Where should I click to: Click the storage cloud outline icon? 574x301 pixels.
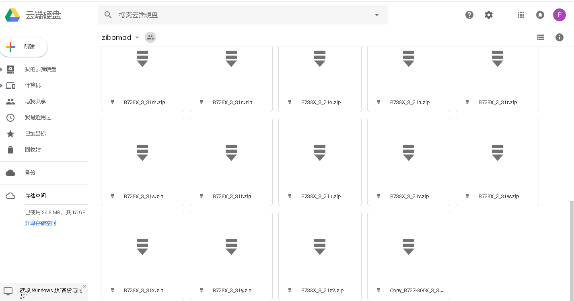tap(10, 196)
